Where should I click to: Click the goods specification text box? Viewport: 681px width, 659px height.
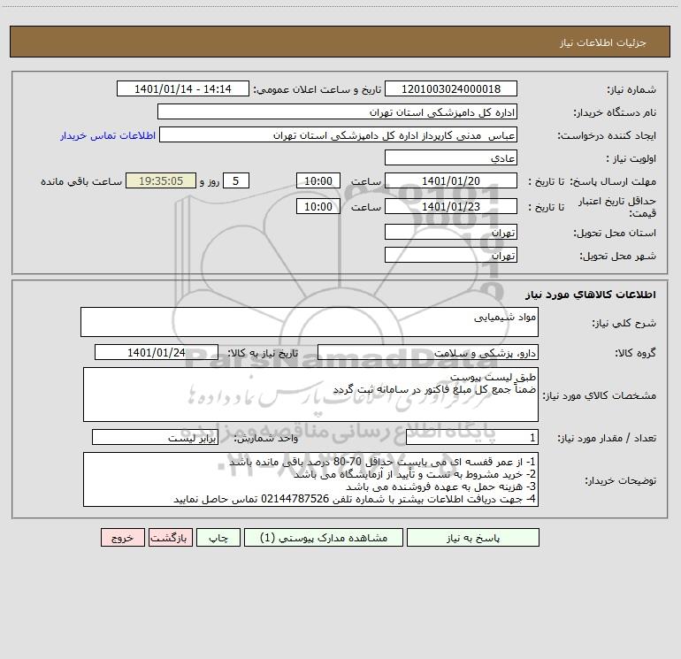(x=310, y=395)
